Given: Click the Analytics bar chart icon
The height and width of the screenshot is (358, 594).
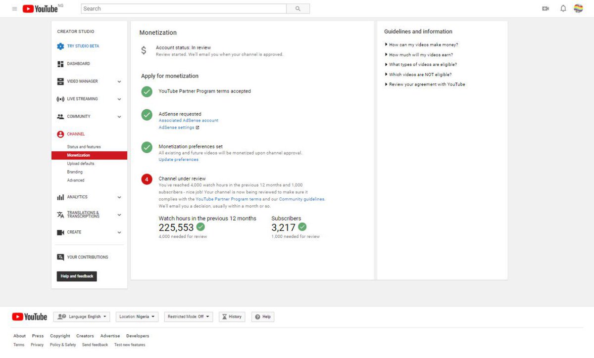Looking at the screenshot, I should pos(60,197).
